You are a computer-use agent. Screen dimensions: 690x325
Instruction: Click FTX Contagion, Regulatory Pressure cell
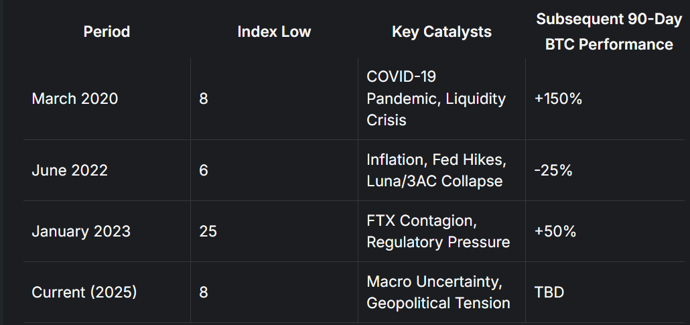click(x=438, y=231)
